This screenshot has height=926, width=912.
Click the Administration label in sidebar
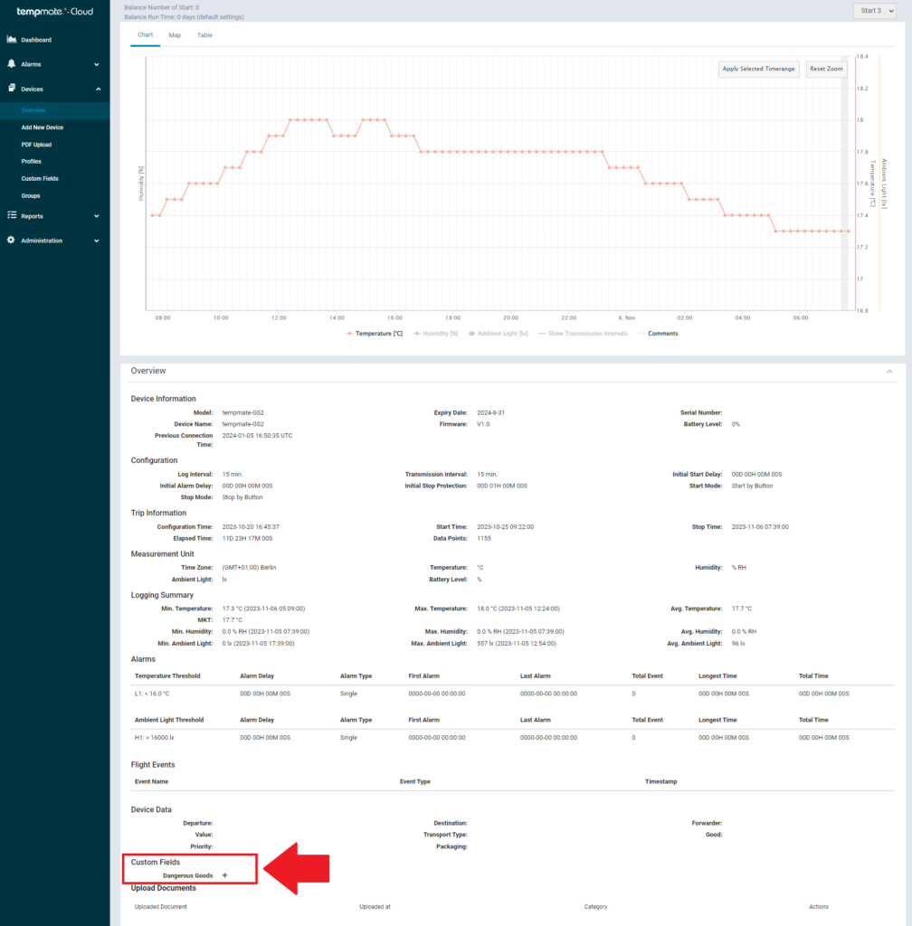click(x=42, y=241)
